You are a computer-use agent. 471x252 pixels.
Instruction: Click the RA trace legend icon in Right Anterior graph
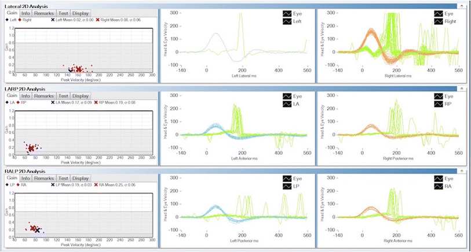click(439, 188)
